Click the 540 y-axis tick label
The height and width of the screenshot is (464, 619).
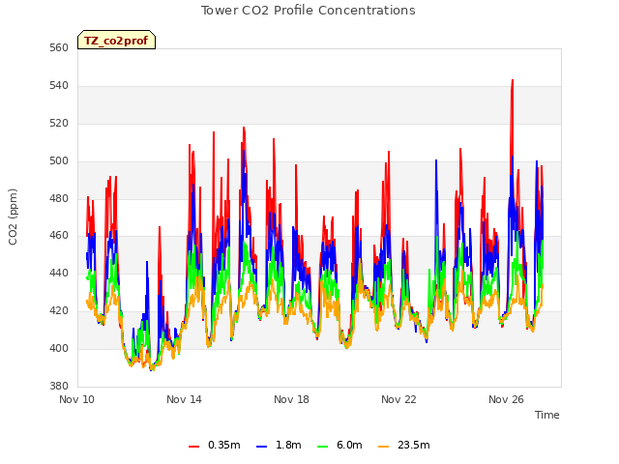click(x=59, y=86)
